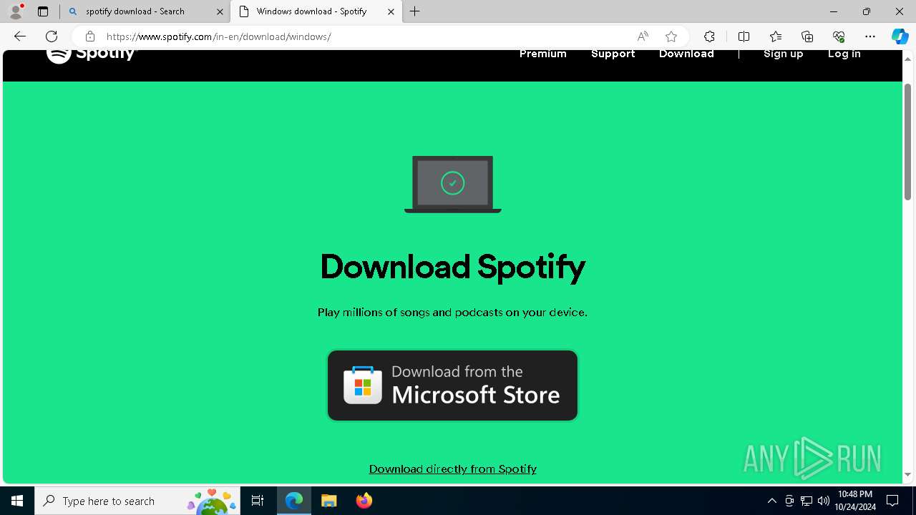Image resolution: width=916 pixels, height=515 pixels.
Task: Open a new browser tab
Action: pos(415,11)
